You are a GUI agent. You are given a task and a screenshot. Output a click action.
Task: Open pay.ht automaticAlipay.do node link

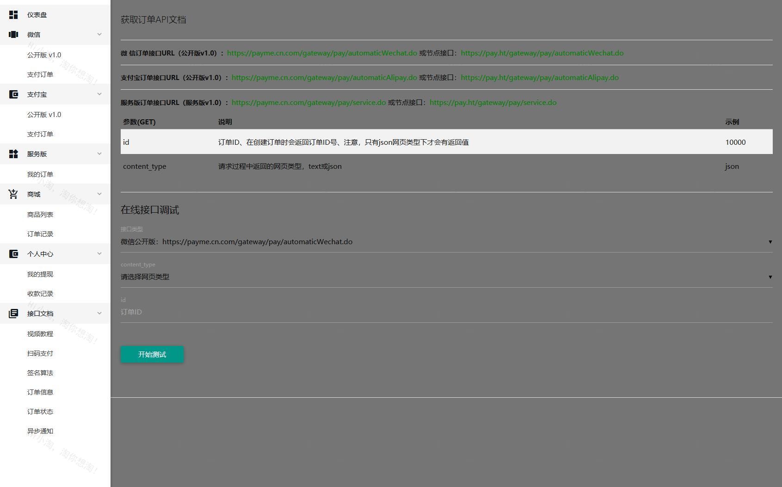pyautogui.click(x=540, y=78)
